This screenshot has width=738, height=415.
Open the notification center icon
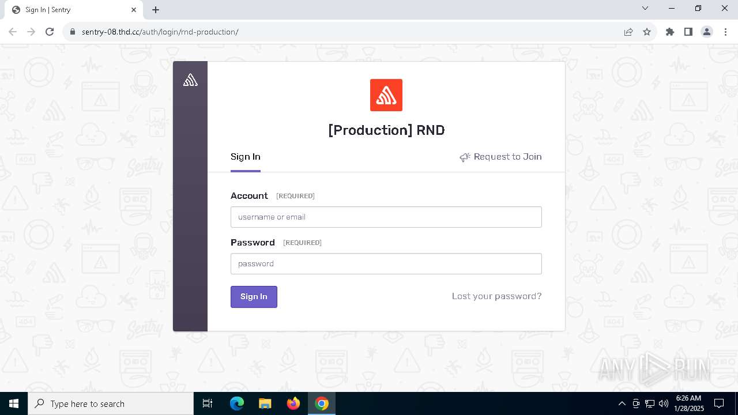[x=719, y=403]
